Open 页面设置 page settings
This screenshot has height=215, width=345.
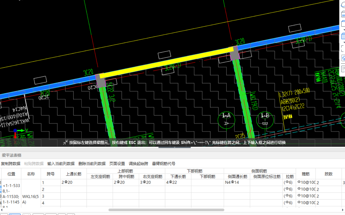[117, 164]
